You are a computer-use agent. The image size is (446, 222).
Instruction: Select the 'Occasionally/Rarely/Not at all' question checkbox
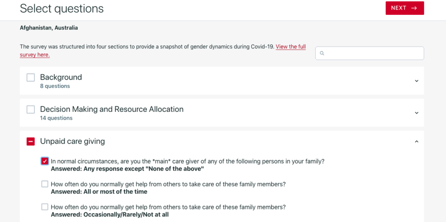point(45,207)
